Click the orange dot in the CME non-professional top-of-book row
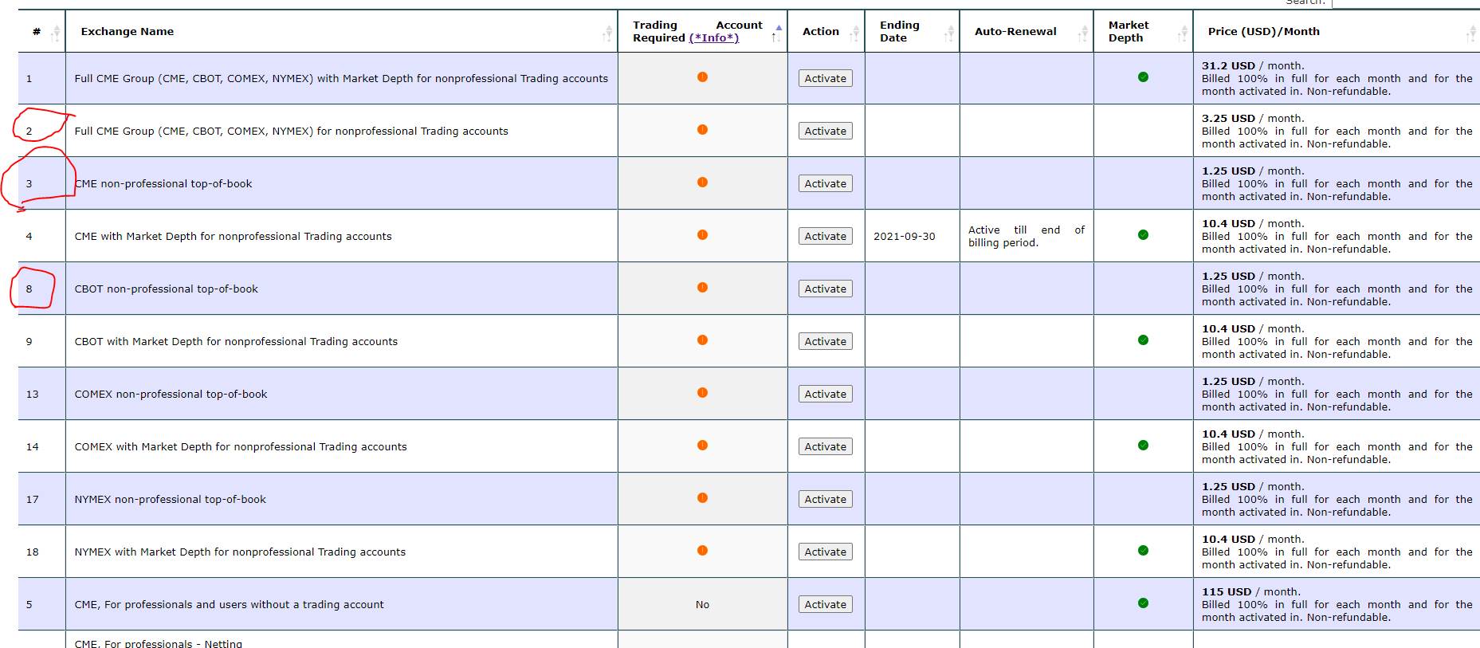Image resolution: width=1480 pixels, height=648 pixels. coord(702,183)
